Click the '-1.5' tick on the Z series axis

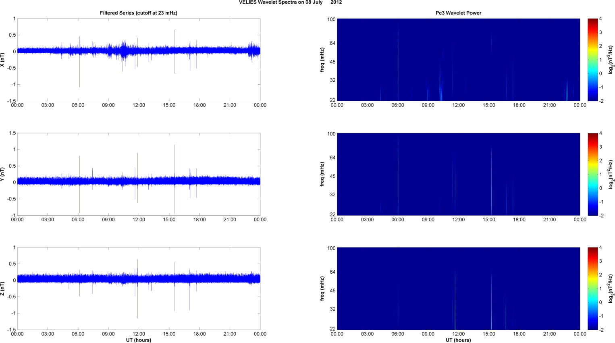(11, 330)
